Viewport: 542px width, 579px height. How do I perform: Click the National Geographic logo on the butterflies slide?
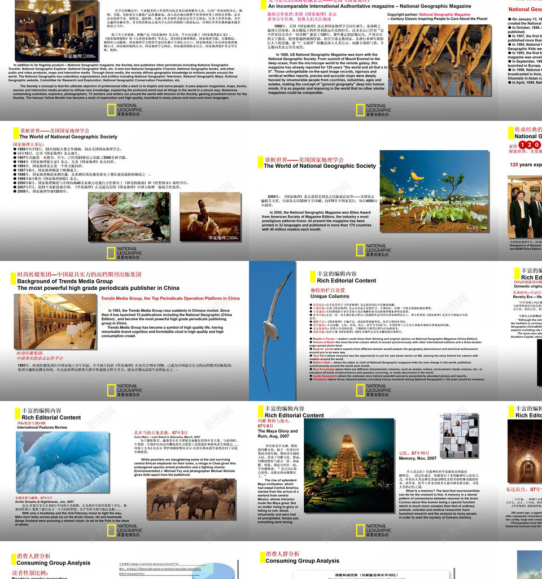click(x=373, y=250)
